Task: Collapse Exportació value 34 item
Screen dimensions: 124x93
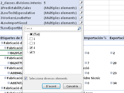Action: (111, 83)
